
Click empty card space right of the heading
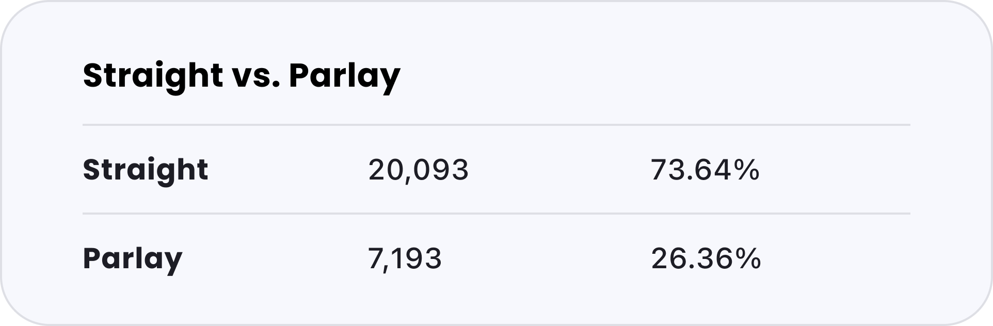pyautogui.click(x=655, y=76)
